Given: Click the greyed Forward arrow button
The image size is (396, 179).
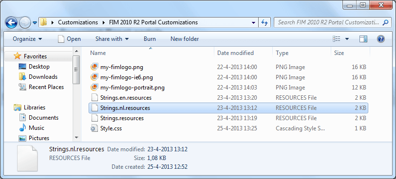Looking at the screenshot, I should pyautogui.click(x=25, y=23).
